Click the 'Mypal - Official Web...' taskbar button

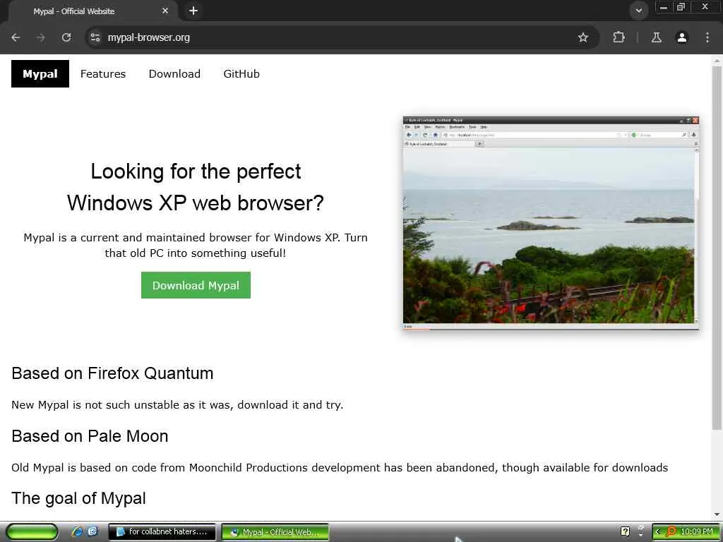tap(275, 532)
